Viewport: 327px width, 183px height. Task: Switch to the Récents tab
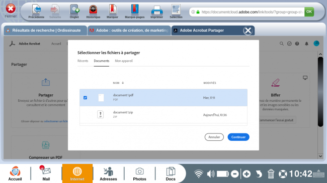83,61
